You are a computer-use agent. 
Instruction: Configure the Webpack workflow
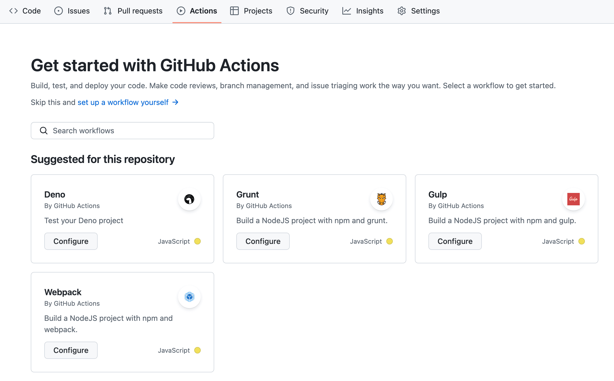71,350
